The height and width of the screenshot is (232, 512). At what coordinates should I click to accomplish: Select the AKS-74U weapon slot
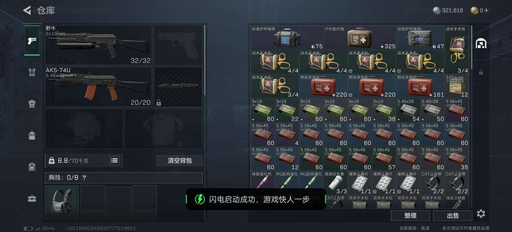click(x=98, y=87)
